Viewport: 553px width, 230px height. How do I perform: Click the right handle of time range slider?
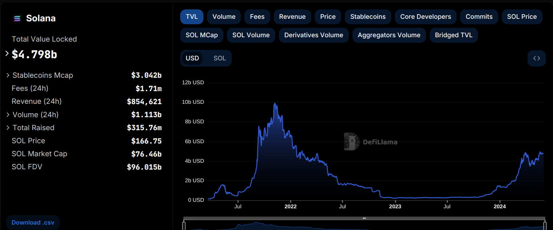coord(544,226)
